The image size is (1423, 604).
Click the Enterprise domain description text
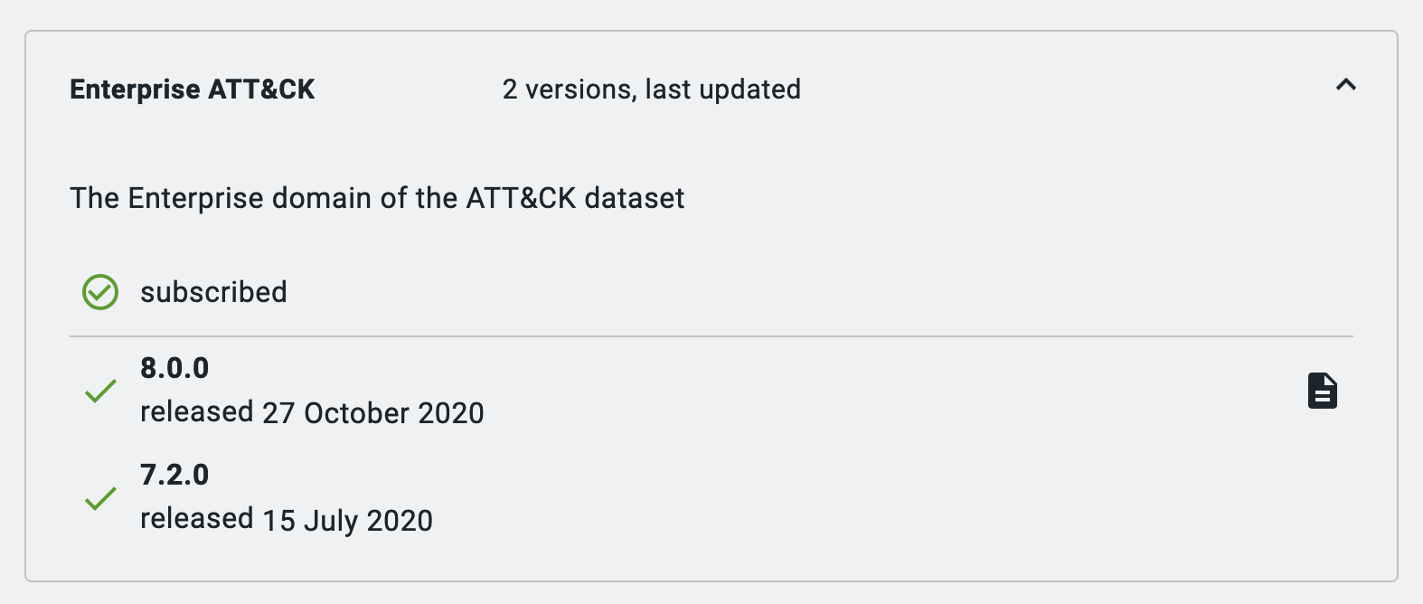(377, 198)
